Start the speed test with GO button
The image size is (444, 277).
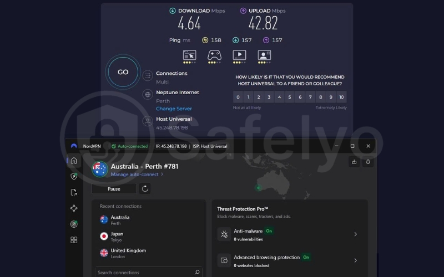click(123, 72)
